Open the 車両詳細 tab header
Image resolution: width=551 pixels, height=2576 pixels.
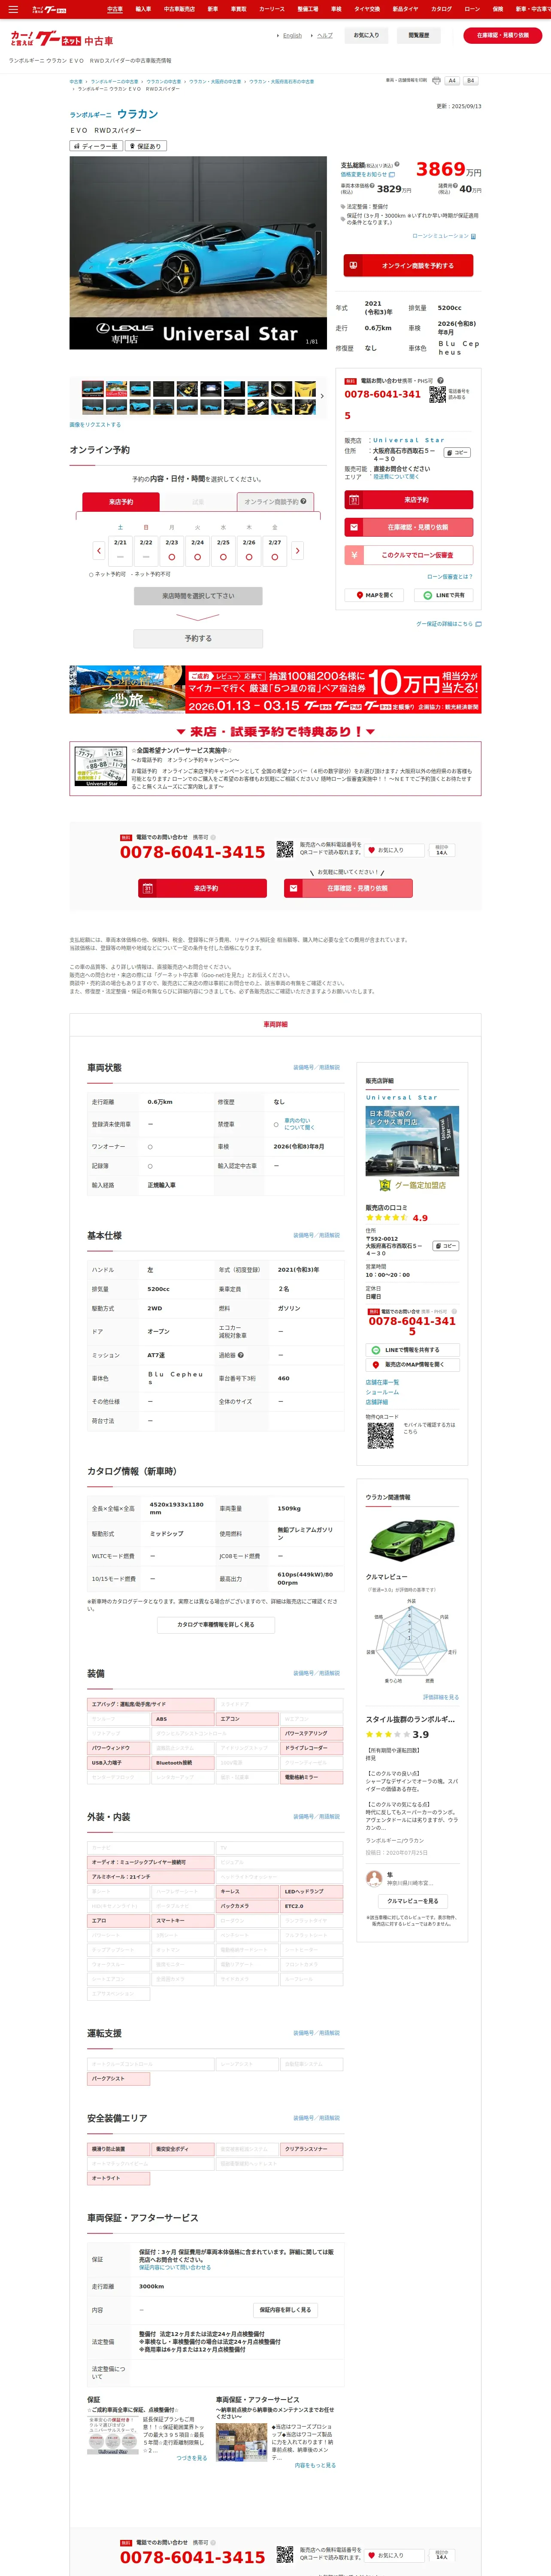275,1024
